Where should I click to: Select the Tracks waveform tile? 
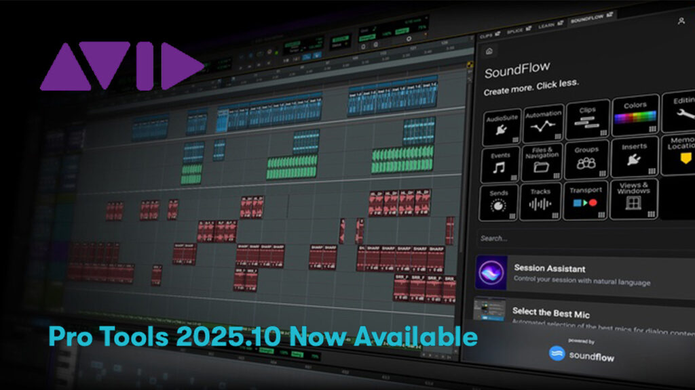click(541, 200)
